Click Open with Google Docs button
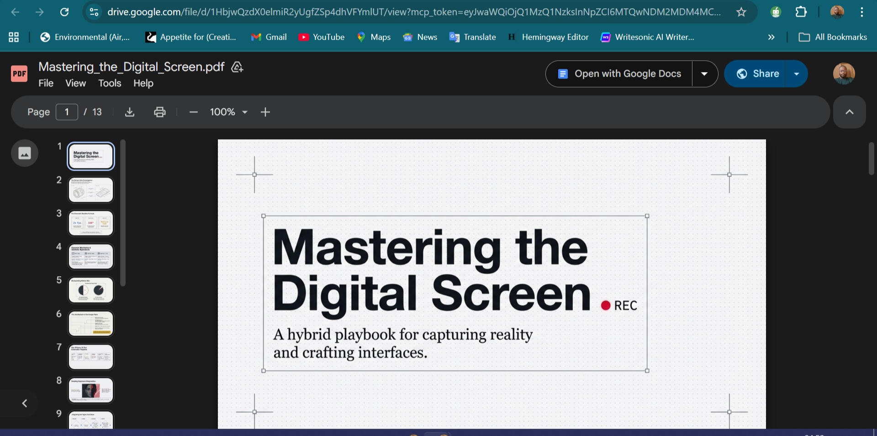 pos(619,74)
